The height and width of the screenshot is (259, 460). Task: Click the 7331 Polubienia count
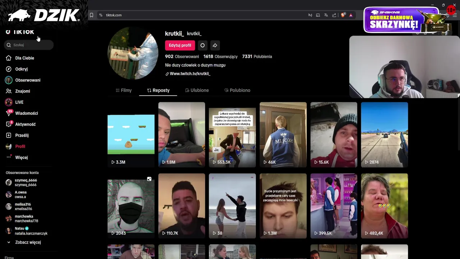(x=257, y=56)
